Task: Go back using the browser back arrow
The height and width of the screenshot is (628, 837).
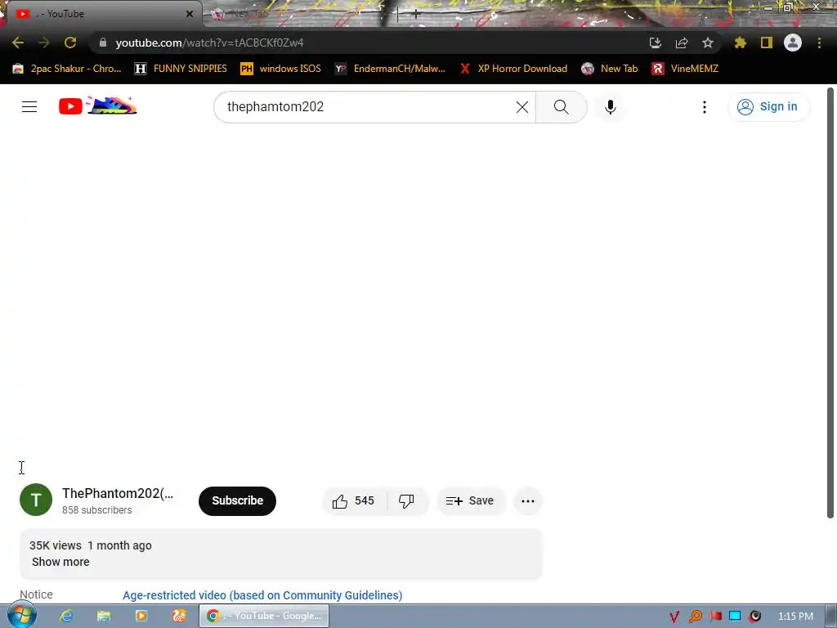Action: click(x=18, y=43)
